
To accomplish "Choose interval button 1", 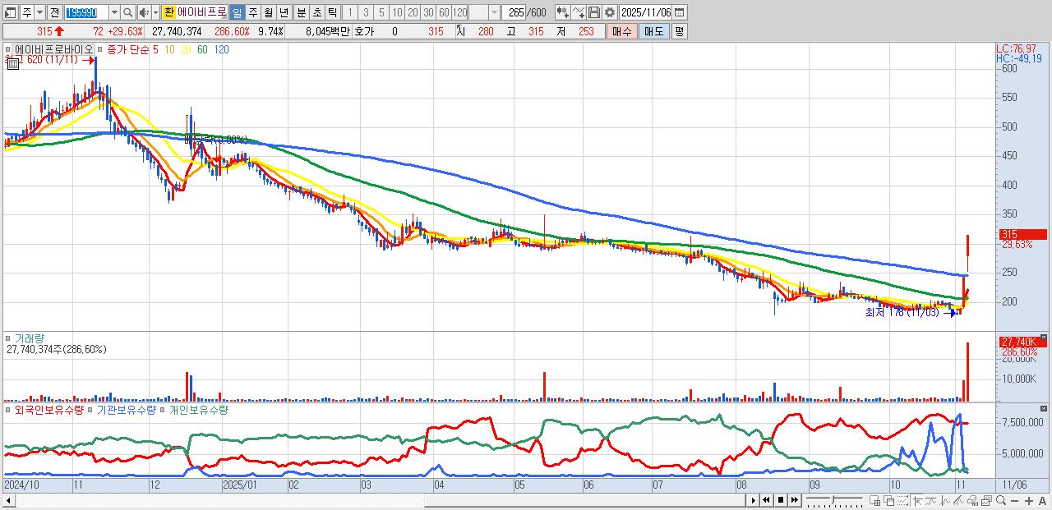I will pos(350,12).
